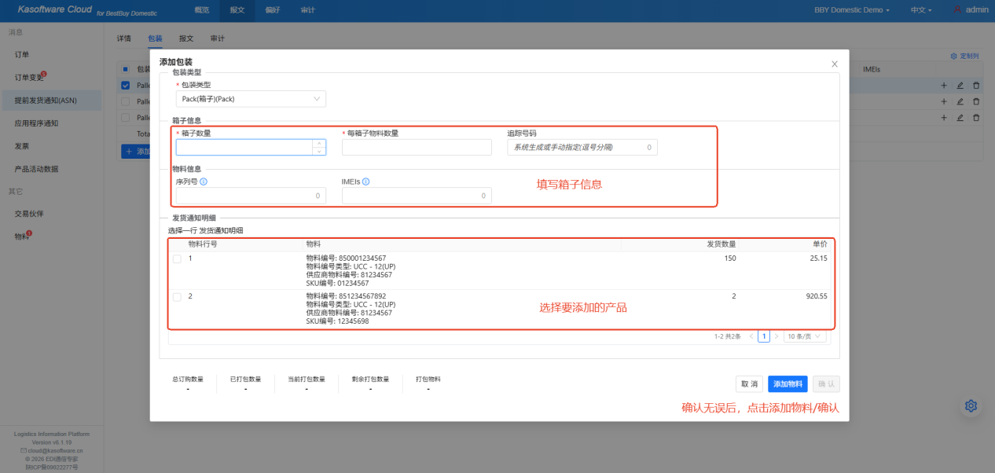The image size is (995, 473).
Task: Open 发票 in the left sidebar
Action: tap(22, 146)
